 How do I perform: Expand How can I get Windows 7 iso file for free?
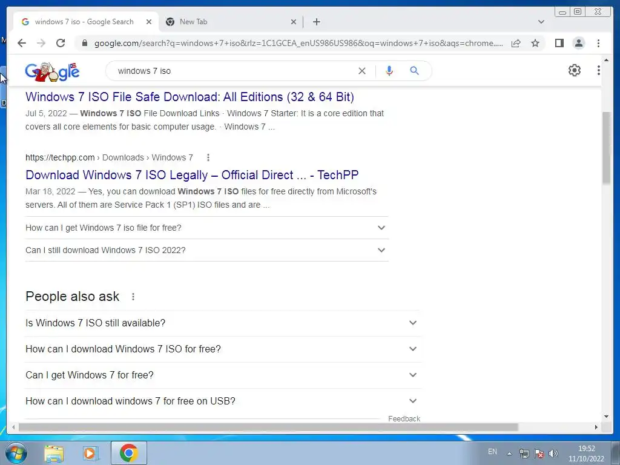pos(206,228)
